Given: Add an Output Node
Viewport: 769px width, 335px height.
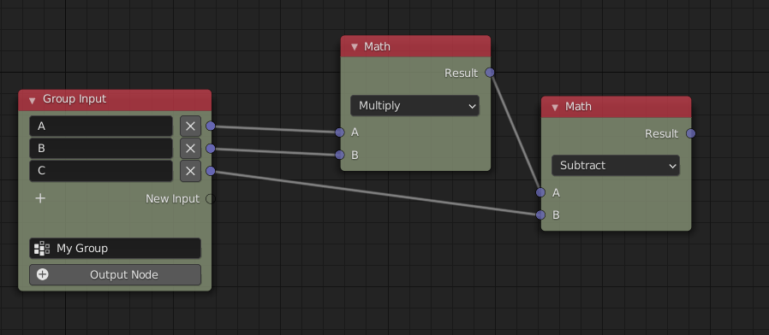Looking at the screenshot, I should [x=116, y=275].
